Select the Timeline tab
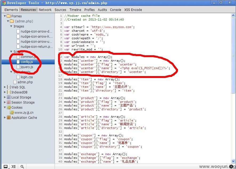 tap(75, 10)
